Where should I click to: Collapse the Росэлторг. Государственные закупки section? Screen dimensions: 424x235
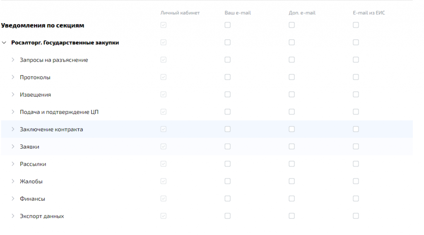pyautogui.click(x=4, y=43)
